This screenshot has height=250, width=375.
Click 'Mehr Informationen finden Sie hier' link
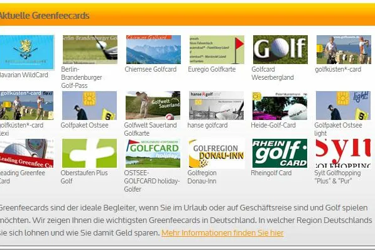[222, 233]
